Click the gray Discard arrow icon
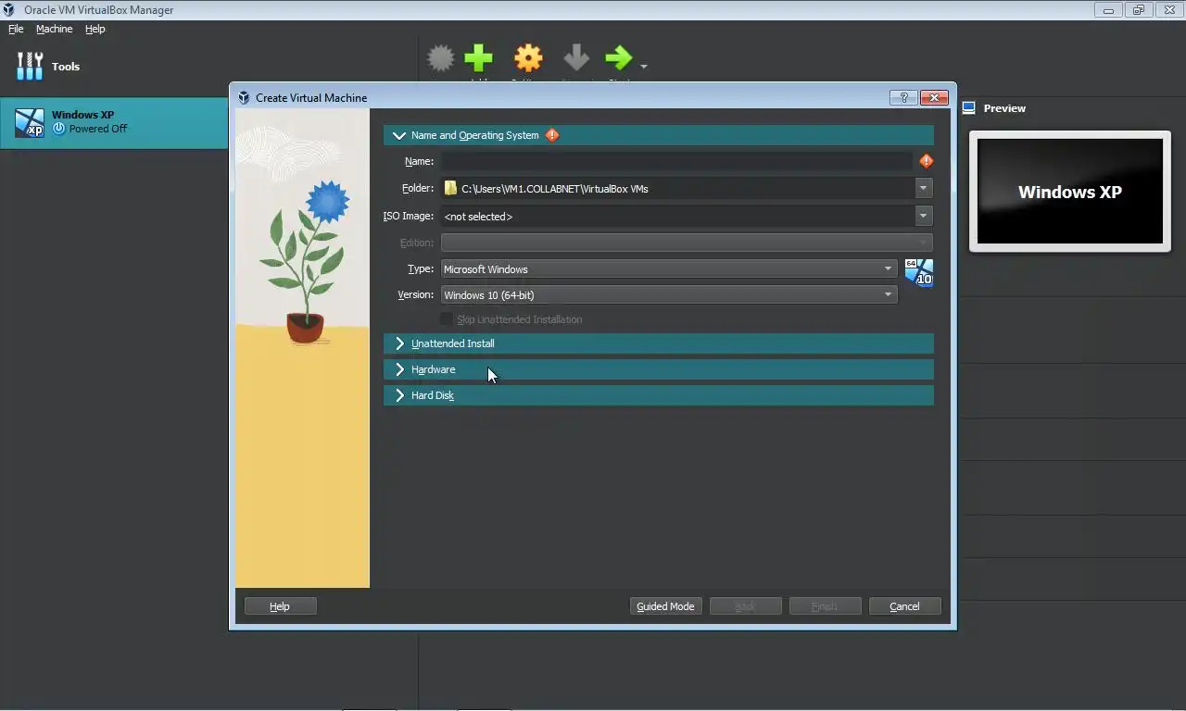The image size is (1186, 711). [x=576, y=59]
